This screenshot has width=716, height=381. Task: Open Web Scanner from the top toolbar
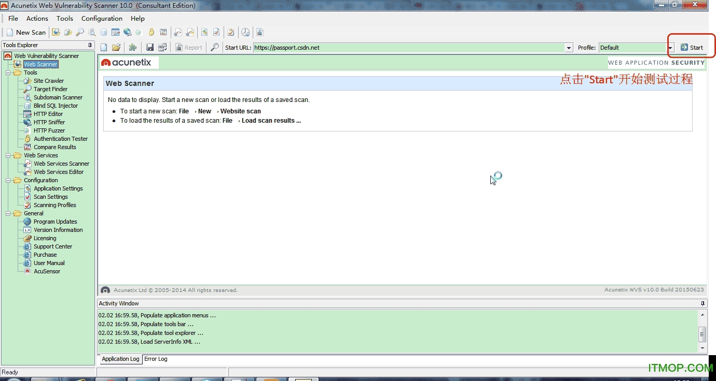pyautogui.click(x=56, y=32)
